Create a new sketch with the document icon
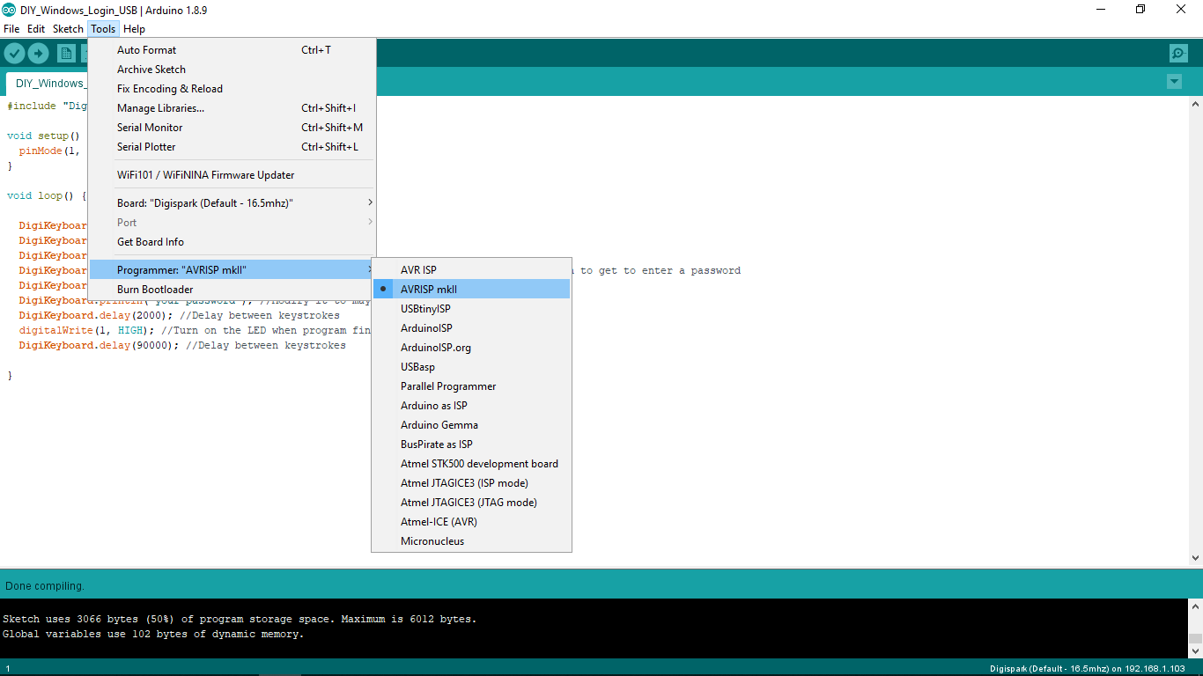Screen dimensions: 1203x676 pyautogui.click(x=66, y=53)
